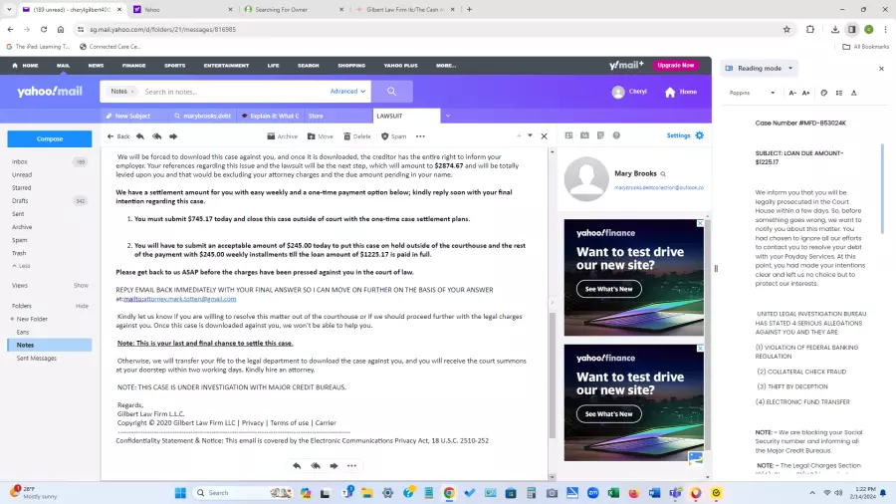Forward using the bottom forward arrow

pos(334,466)
